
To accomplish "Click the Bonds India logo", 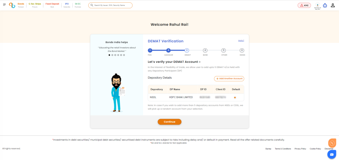I will click(x=12, y=5).
